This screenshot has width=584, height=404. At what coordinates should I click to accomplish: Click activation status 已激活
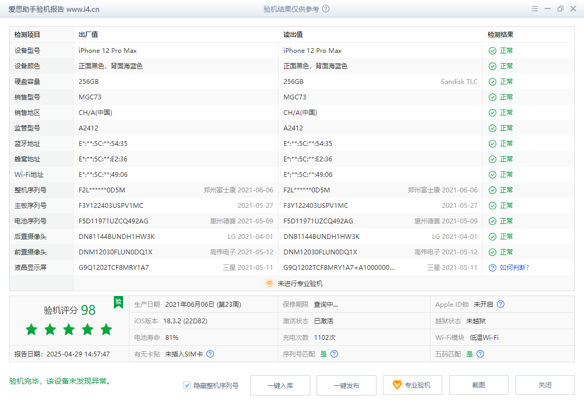pyautogui.click(x=324, y=321)
